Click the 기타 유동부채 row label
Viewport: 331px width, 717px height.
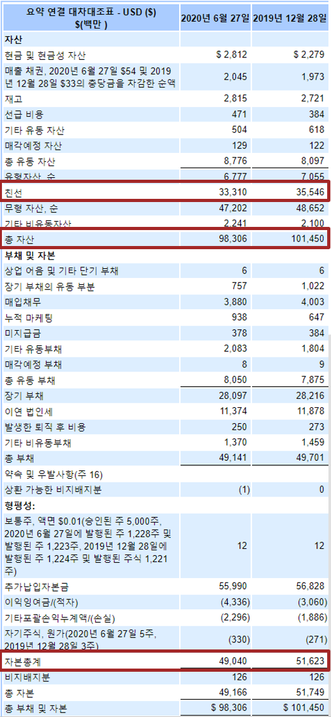pyautogui.click(x=33, y=350)
